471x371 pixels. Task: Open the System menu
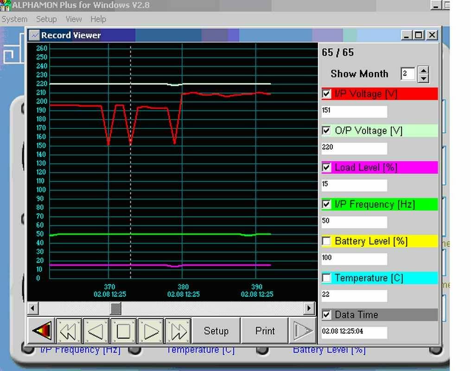[14, 19]
